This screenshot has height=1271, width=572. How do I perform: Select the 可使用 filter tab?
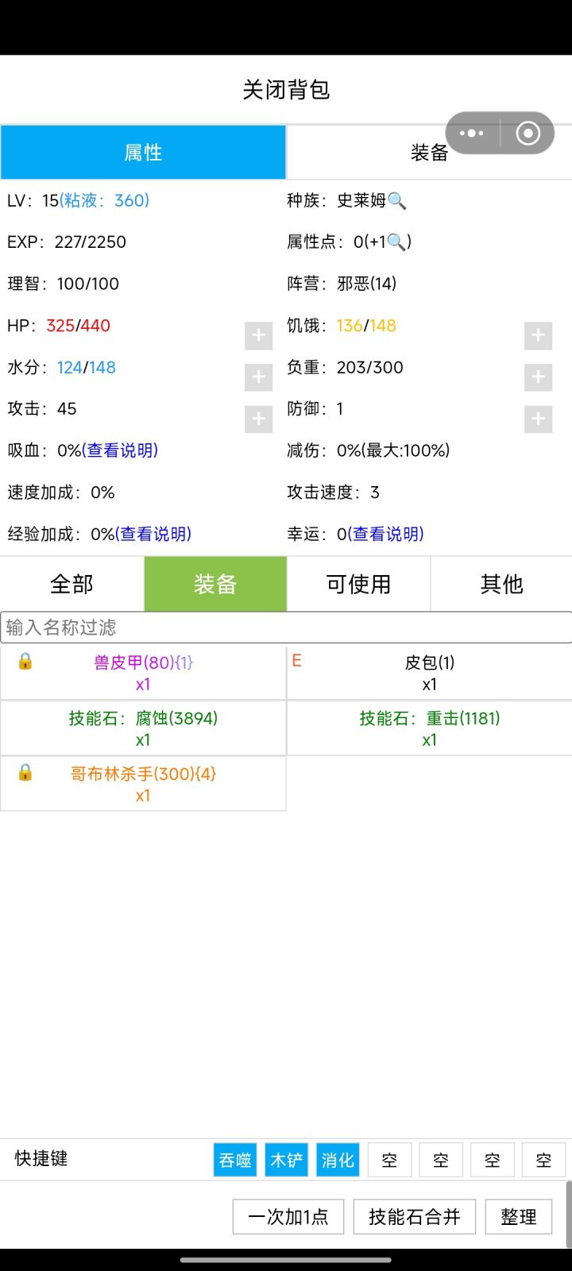coord(358,585)
